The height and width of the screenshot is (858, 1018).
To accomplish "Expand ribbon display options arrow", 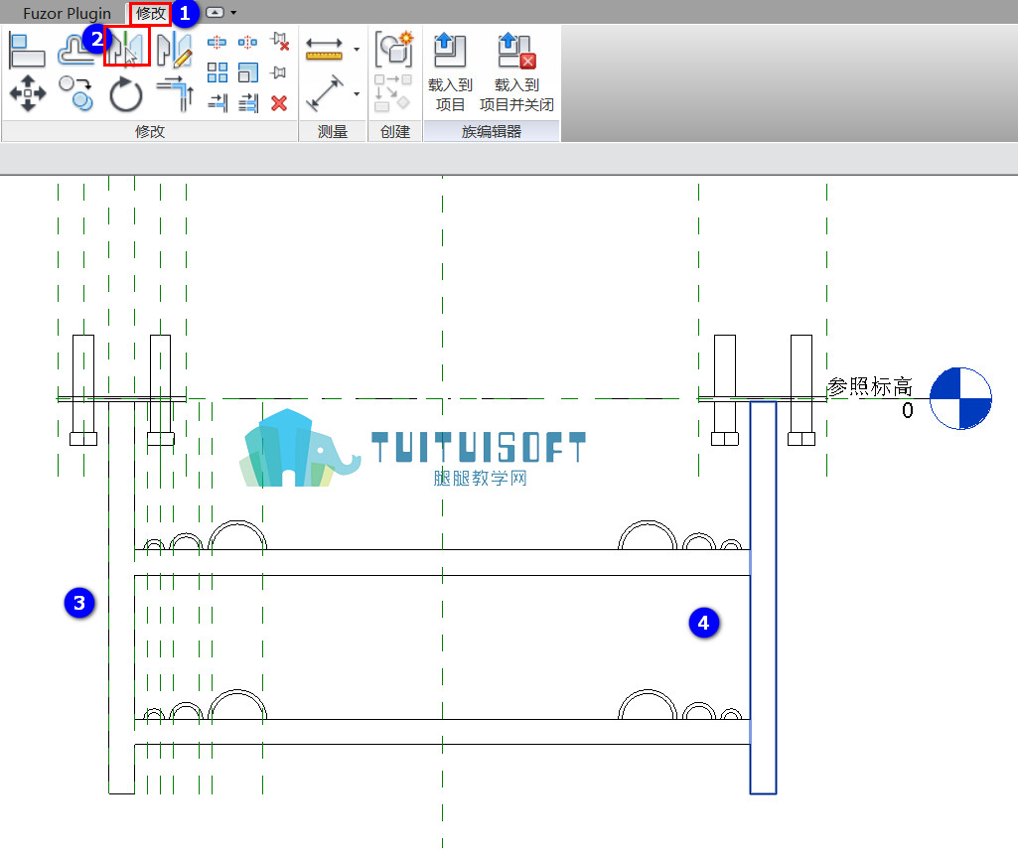I will click(233, 12).
